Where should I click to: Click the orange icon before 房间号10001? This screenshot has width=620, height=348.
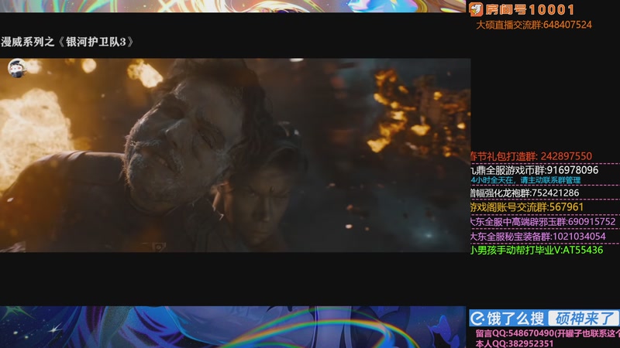click(x=476, y=9)
